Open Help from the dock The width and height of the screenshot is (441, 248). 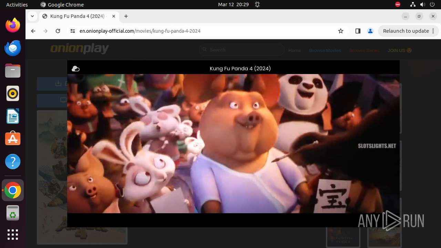point(13,162)
